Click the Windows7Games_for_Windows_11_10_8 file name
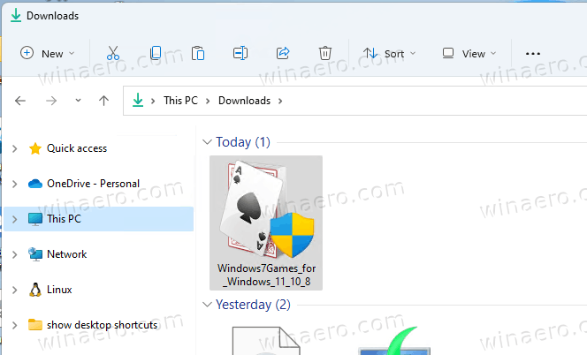The image size is (587, 355). click(x=267, y=275)
